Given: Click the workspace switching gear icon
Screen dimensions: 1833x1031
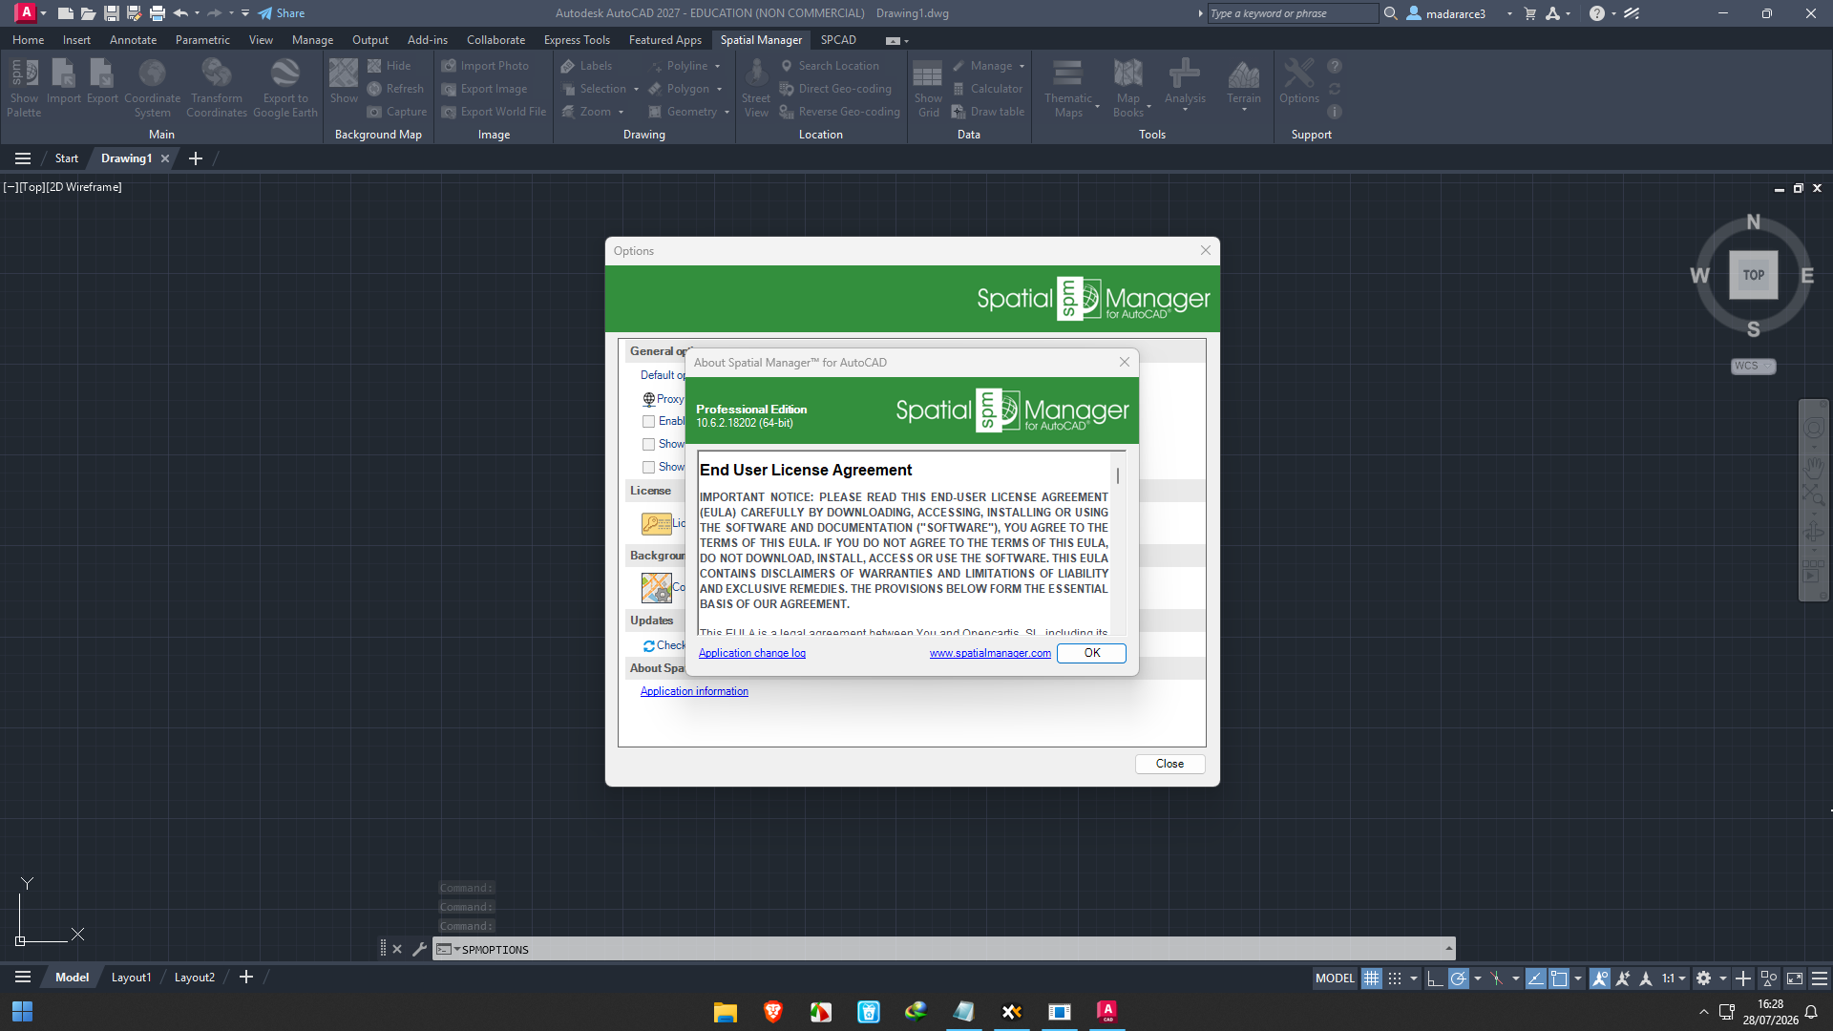Looking at the screenshot, I should point(1703,978).
